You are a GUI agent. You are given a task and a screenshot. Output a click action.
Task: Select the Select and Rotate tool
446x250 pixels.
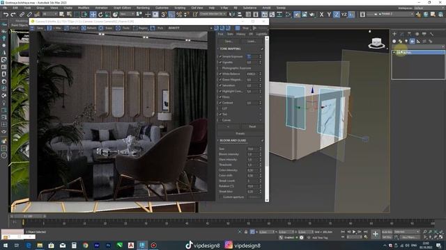(100, 14)
